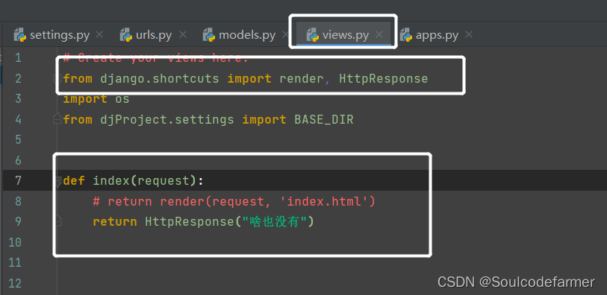607x295 pixels.
Task: Close the views.py editor tab
Action: 380,34
